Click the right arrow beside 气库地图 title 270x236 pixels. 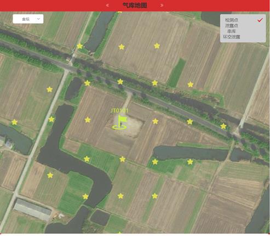pos(162,5)
